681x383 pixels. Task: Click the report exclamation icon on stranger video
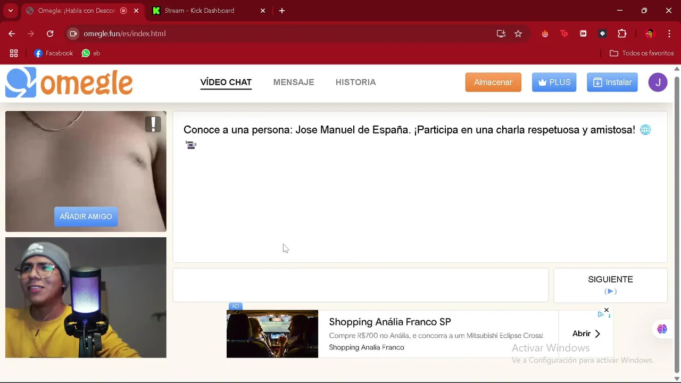click(x=153, y=124)
